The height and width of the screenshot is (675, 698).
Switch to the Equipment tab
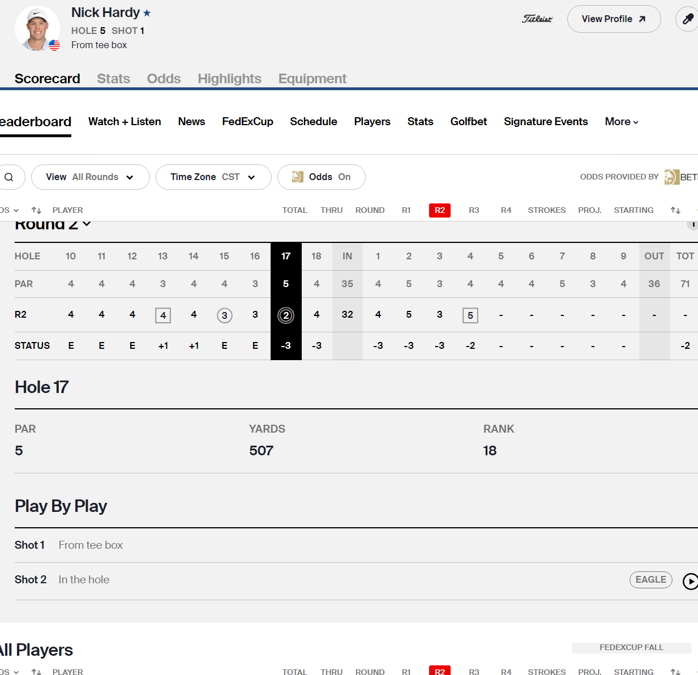312,79
